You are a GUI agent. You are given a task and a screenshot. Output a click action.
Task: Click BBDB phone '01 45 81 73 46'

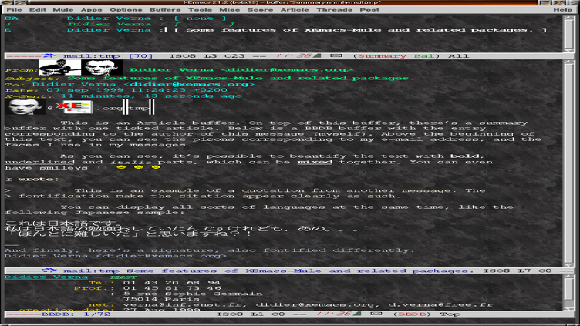[172, 288]
